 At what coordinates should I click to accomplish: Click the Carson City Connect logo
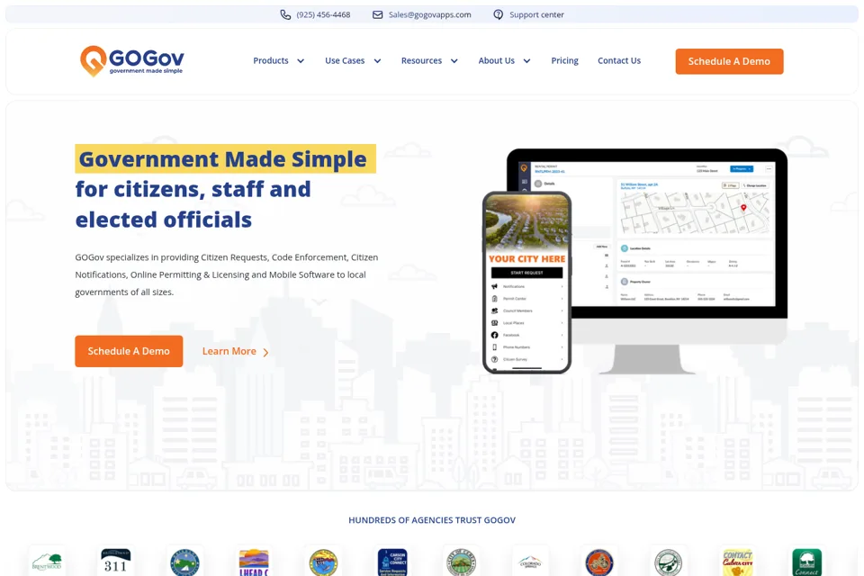pyautogui.click(x=392, y=562)
